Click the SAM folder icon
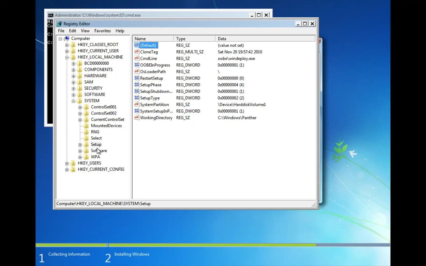The height and width of the screenshot is (266, 426). [80, 82]
